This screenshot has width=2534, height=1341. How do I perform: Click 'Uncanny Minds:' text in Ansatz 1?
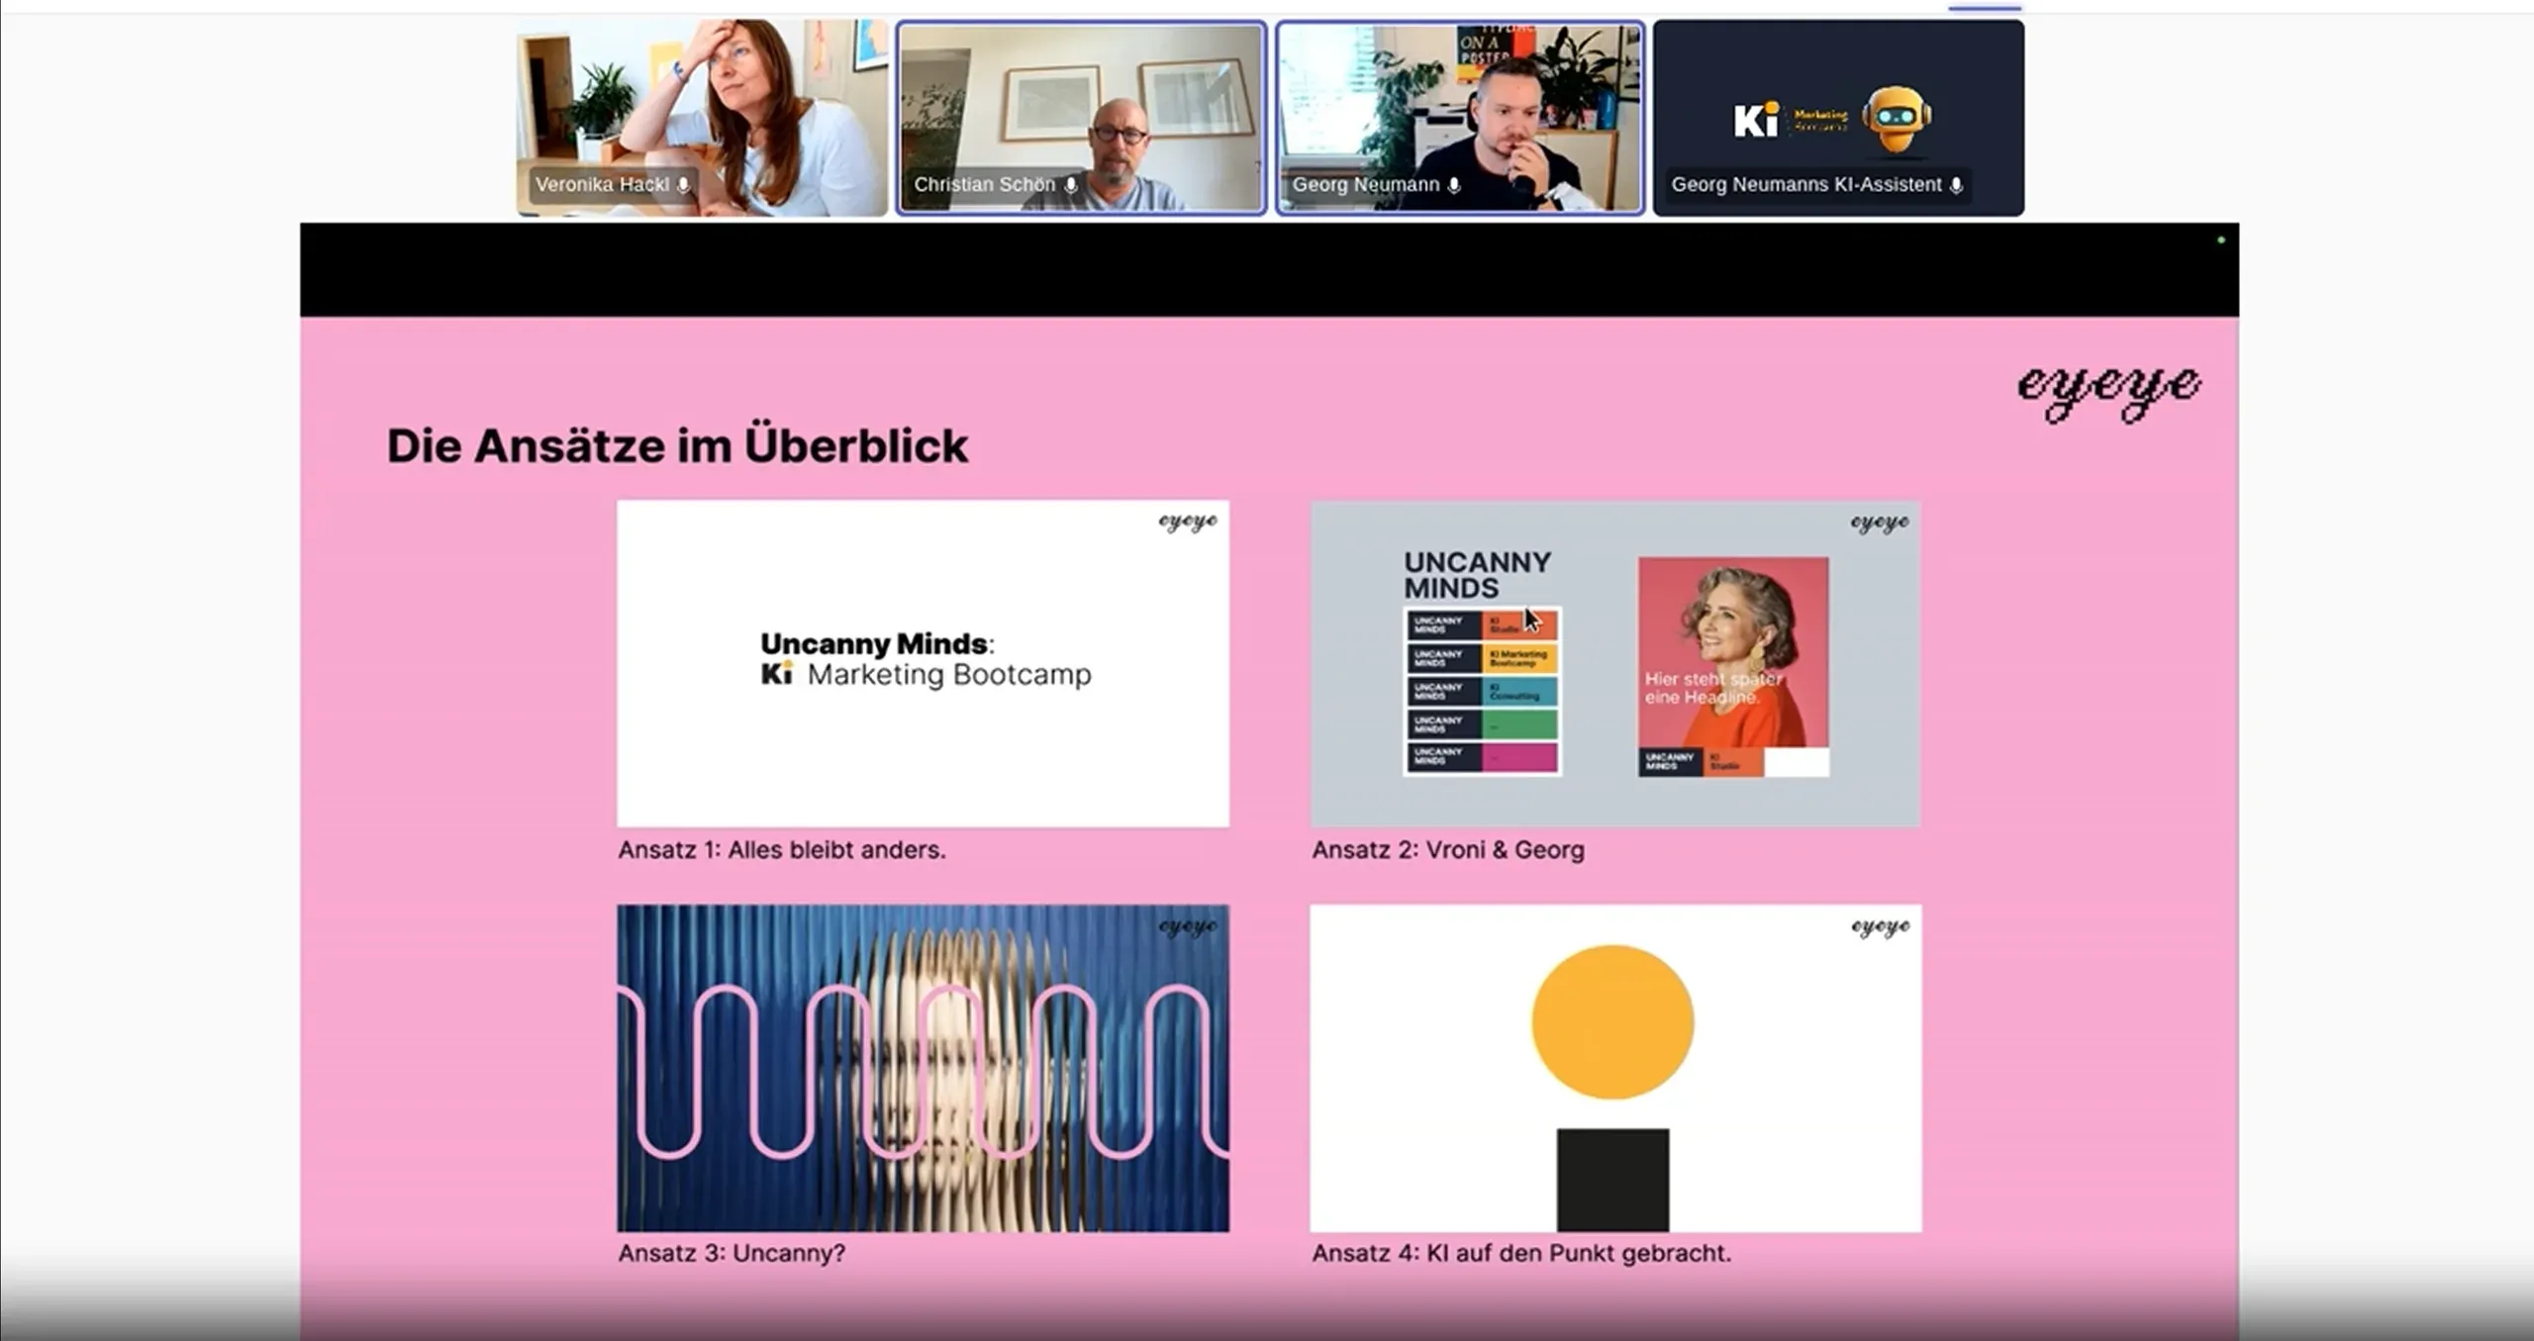click(877, 644)
